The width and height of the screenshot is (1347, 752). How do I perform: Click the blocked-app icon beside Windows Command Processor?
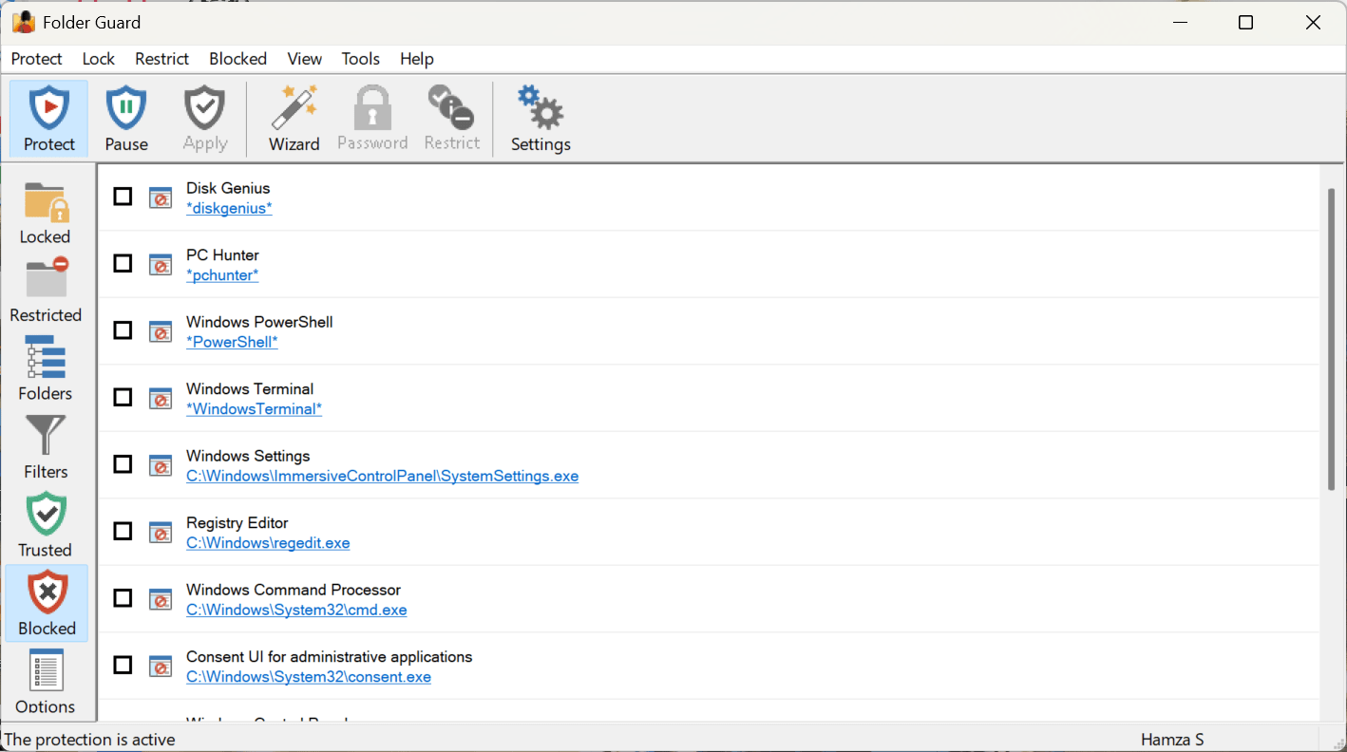pos(161,599)
